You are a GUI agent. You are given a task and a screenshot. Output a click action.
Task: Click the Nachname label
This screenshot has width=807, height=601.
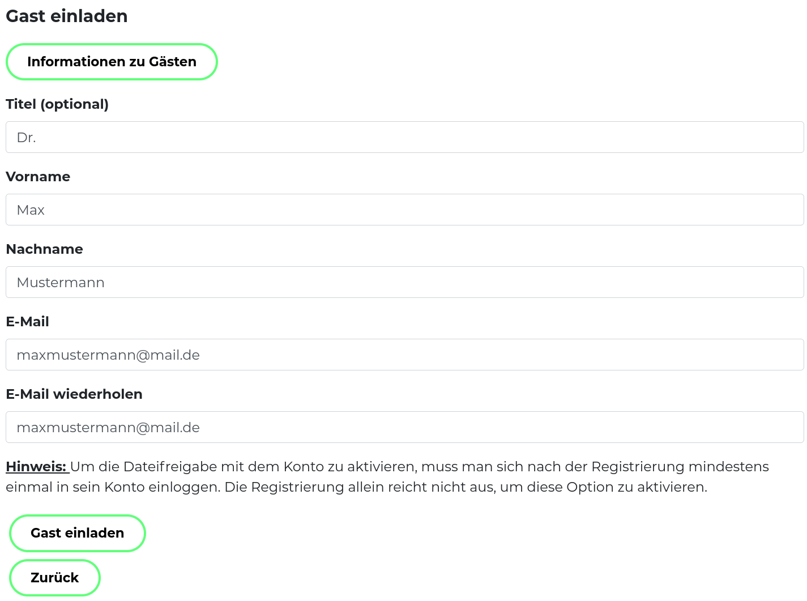pos(44,249)
